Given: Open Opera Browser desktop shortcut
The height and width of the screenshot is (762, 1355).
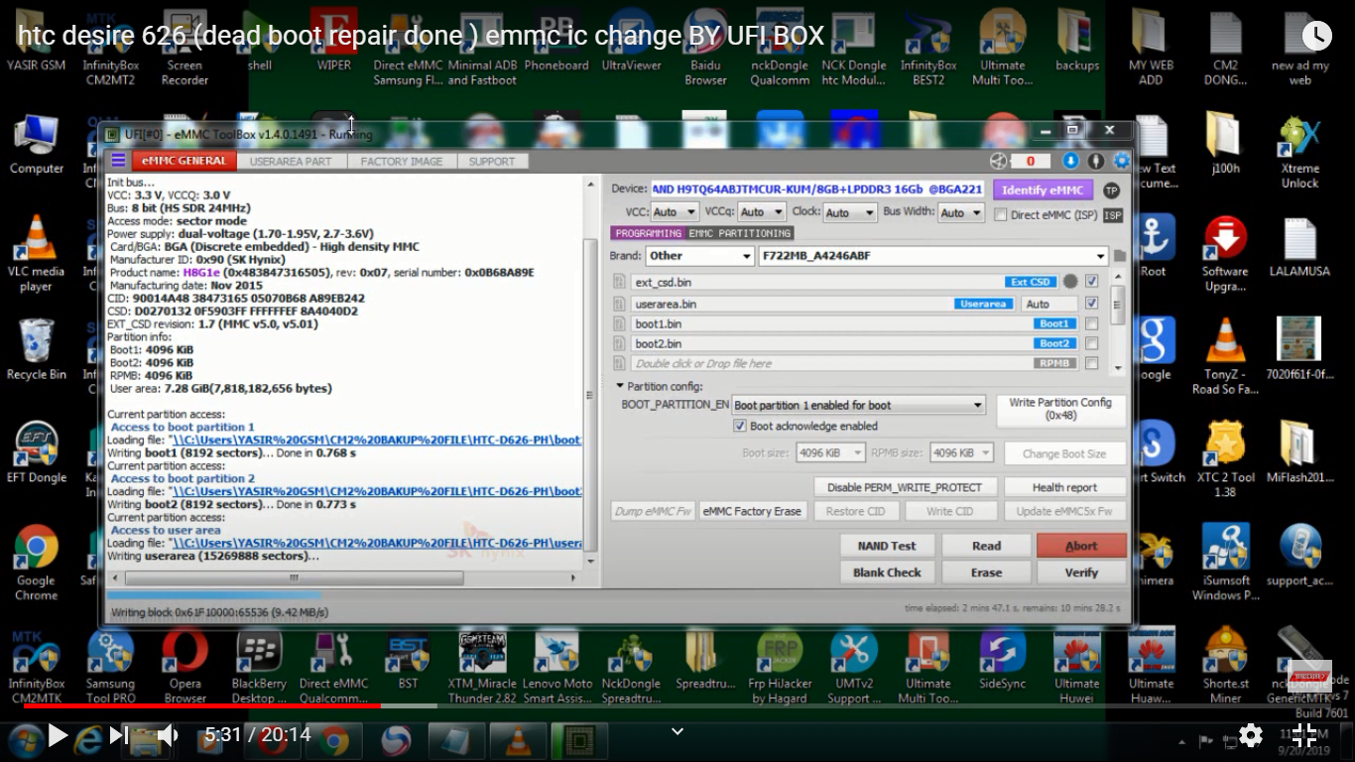Looking at the screenshot, I should tap(185, 667).
